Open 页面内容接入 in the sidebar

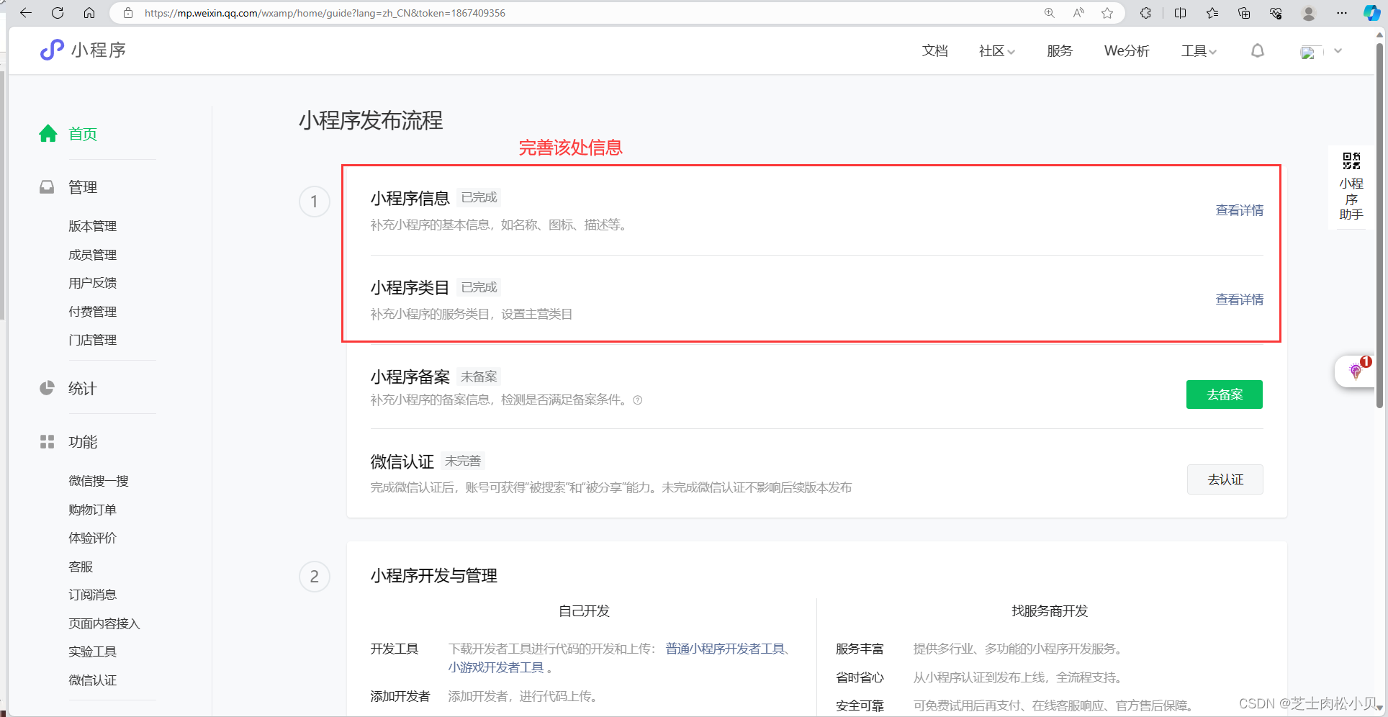pos(104,623)
